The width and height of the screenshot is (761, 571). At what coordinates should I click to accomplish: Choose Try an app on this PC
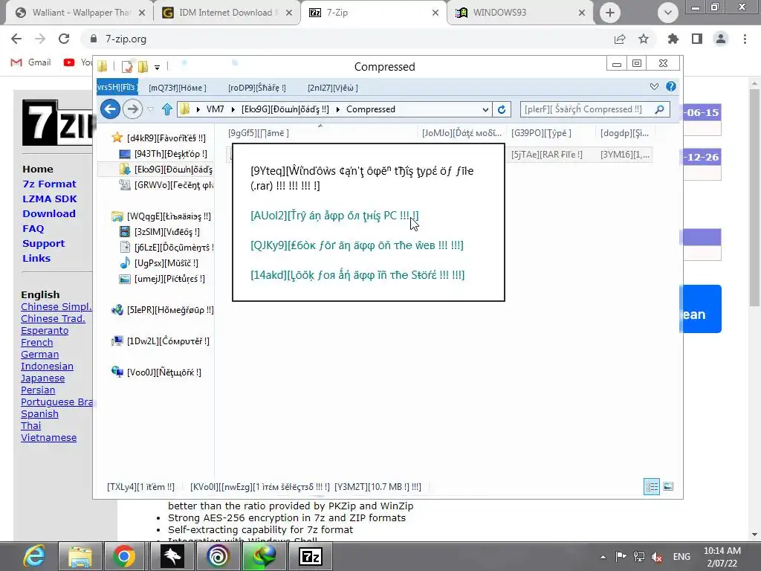pyautogui.click(x=334, y=215)
